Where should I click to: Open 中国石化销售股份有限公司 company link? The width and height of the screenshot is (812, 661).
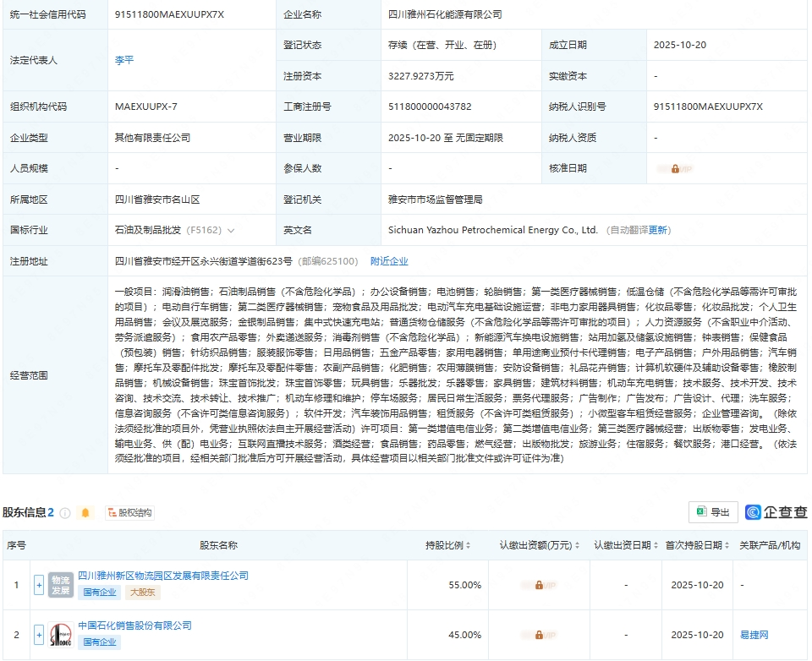[135, 626]
